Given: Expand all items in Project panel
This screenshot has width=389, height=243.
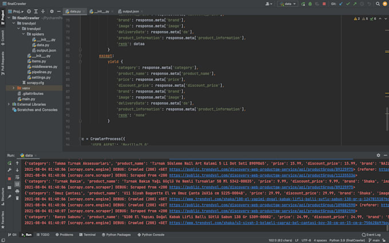Looking at the screenshot, I should (36, 11).
